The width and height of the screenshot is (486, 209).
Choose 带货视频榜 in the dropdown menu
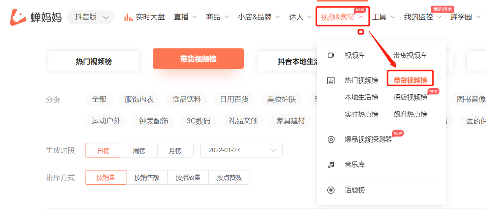coord(410,80)
